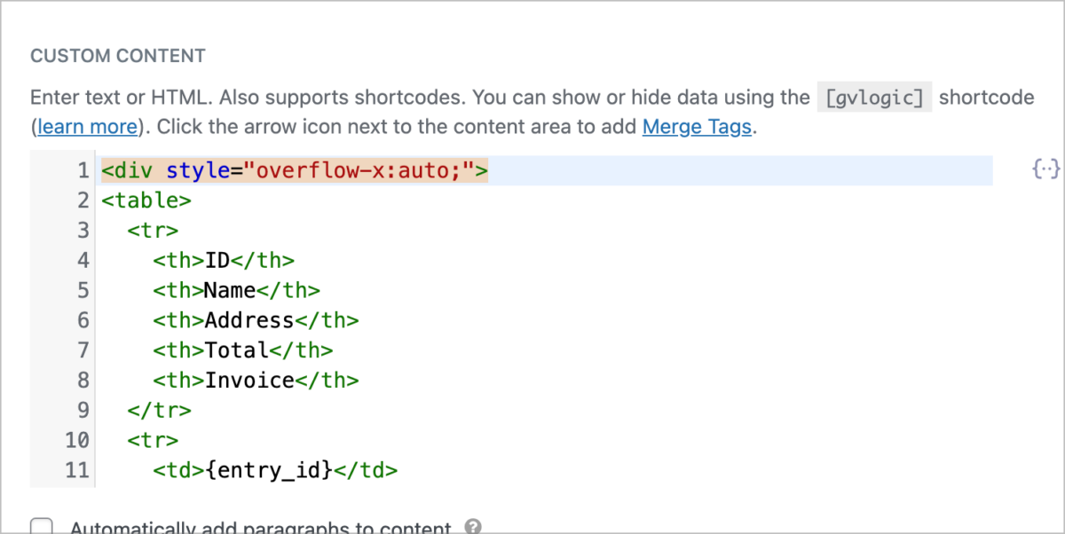Image resolution: width=1065 pixels, height=534 pixels.
Task: Click line number 9 in gutter
Action: point(83,410)
